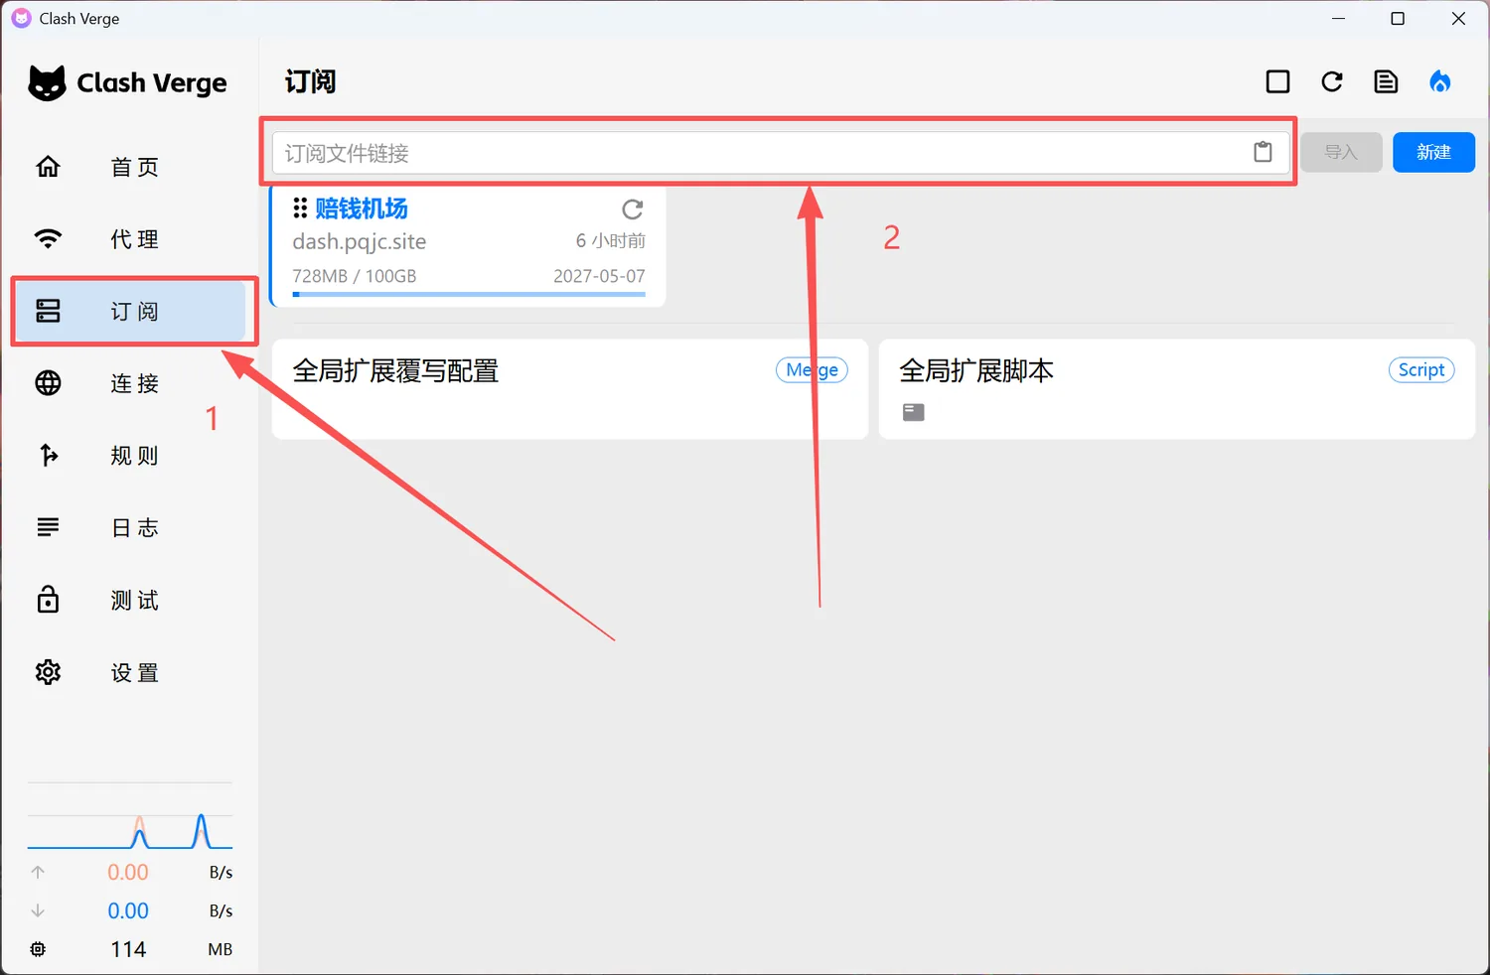
Task: Click the 728MB / 100GB usage text
Action: (x=354, y=276)
